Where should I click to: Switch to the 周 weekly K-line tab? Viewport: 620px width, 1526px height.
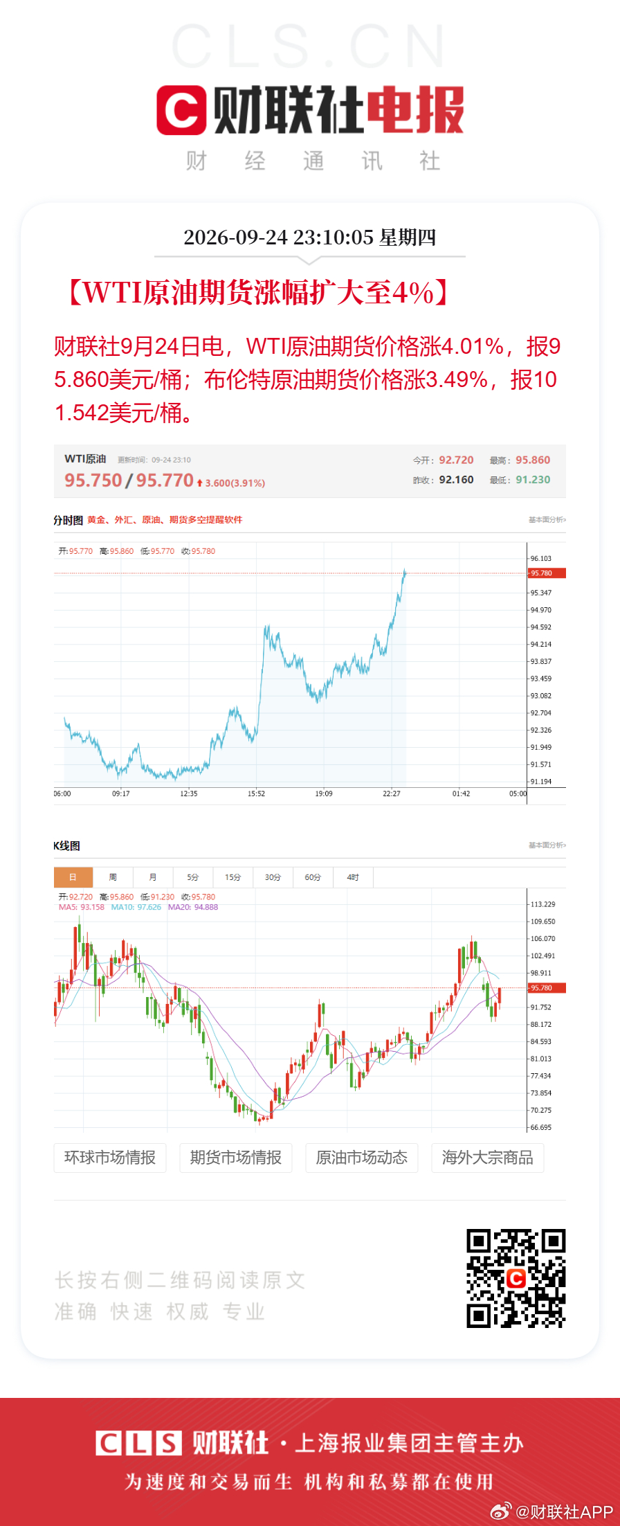pyautogui.click(x=113, y=877)
